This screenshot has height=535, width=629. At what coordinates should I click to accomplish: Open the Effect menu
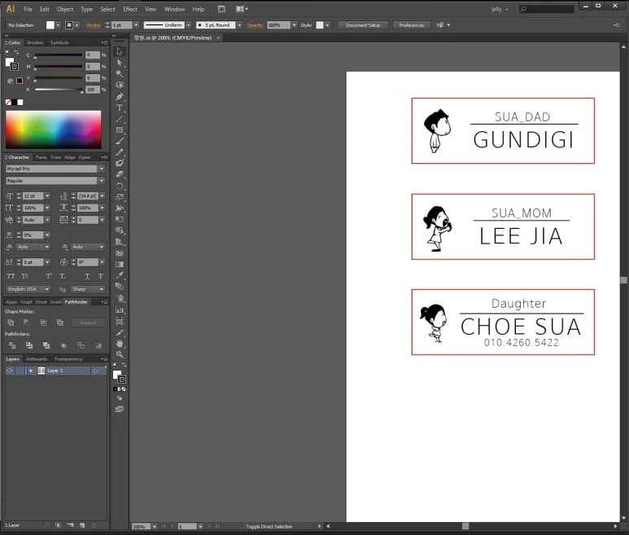[130, 9]
